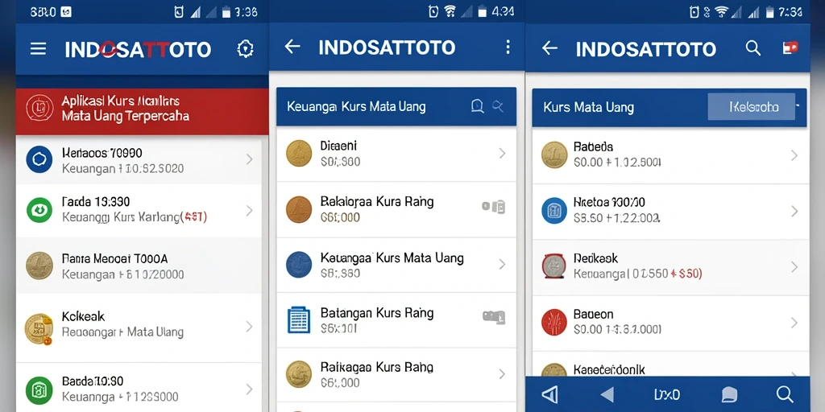This screenshot has width=825, height=412.
Task: Tap blue circle icon of Kerlaoos 70990 row
Action: click(39, 160)
